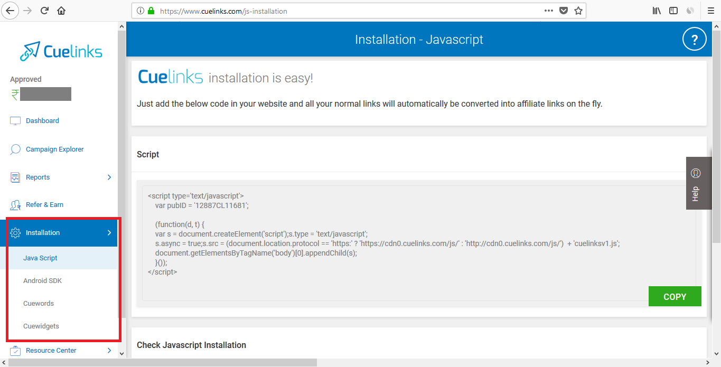Click sidebar scrollbar down arrow

pos(122,354)
